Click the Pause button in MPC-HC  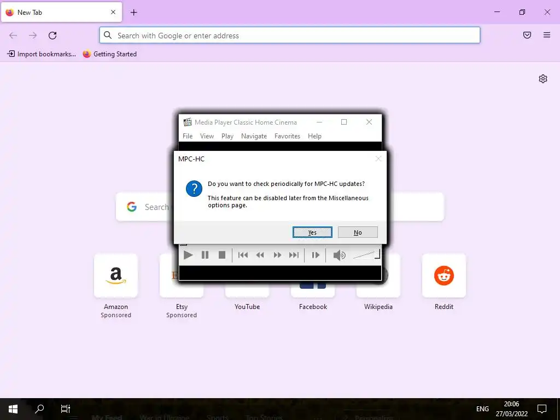[x=205, y=255]
